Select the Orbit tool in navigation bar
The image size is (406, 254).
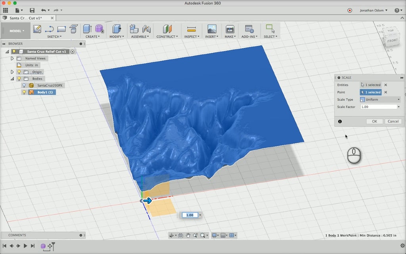click(x=172, y=235)
